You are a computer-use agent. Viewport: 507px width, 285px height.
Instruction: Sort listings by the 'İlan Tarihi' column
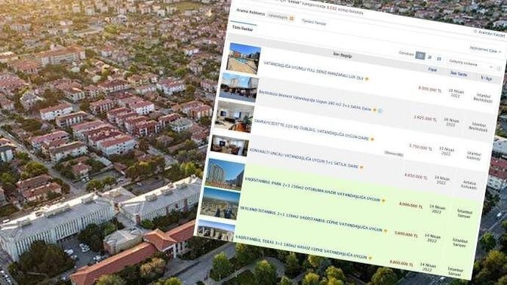459,74
